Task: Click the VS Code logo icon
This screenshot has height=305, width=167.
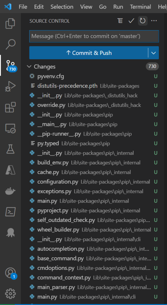Action: pos(8,7)
